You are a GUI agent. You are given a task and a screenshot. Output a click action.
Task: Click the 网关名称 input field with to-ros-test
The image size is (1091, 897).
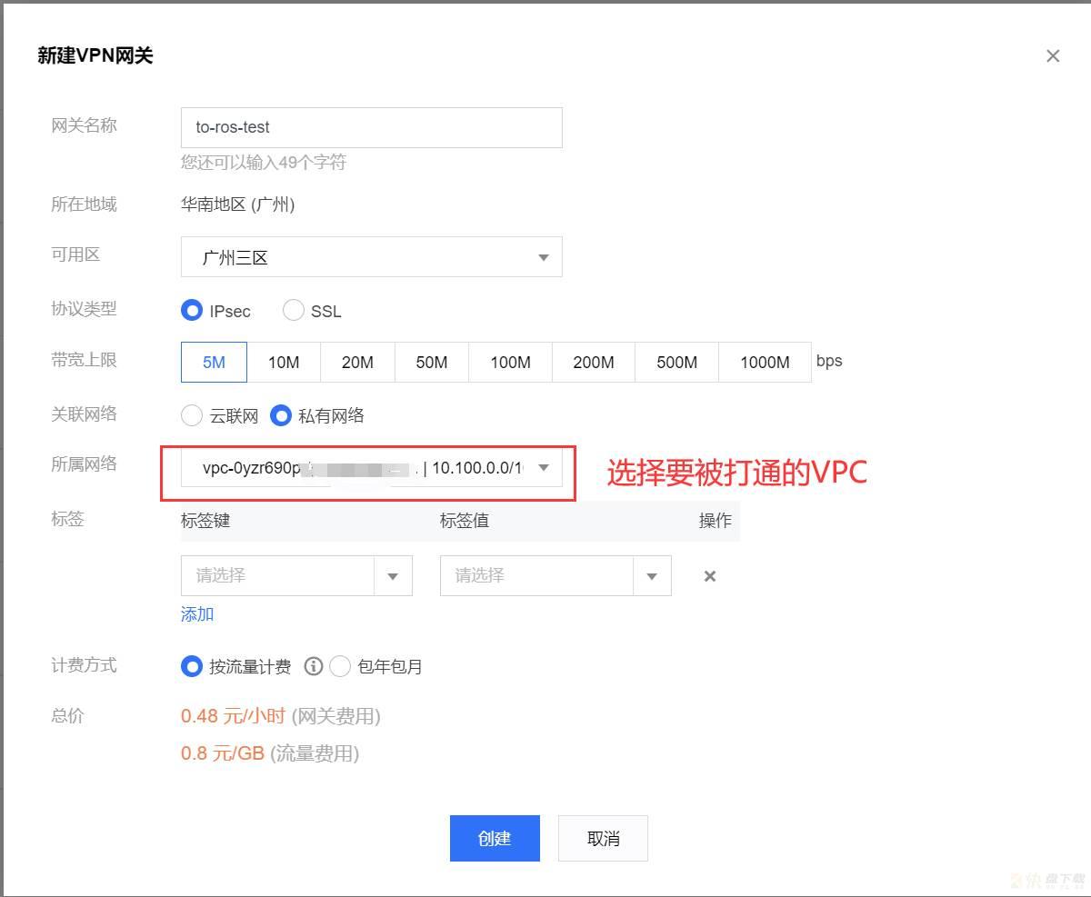pos(371,127)
